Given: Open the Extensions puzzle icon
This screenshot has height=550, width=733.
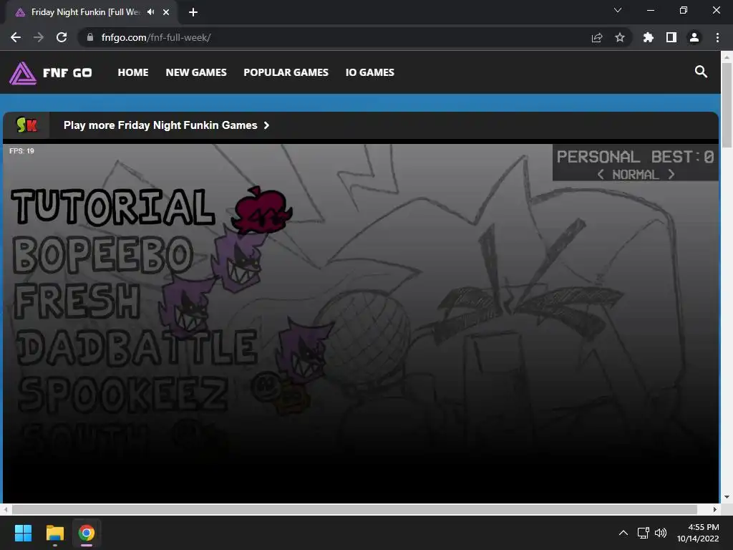Looking at the screenshot, I should coord(649,37).
